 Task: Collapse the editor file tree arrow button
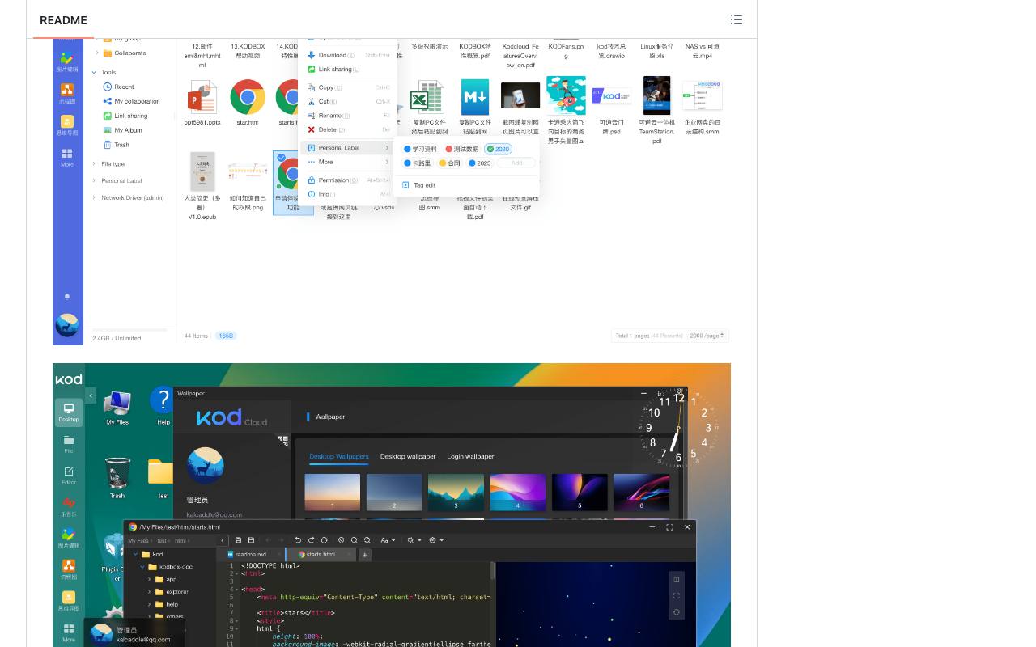click(223, 540)
